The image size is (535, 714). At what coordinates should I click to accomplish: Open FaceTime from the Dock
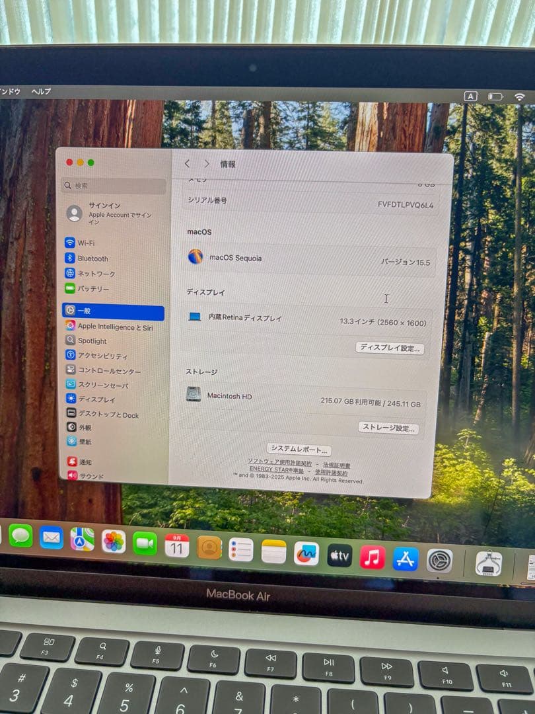tap(145, 543)
